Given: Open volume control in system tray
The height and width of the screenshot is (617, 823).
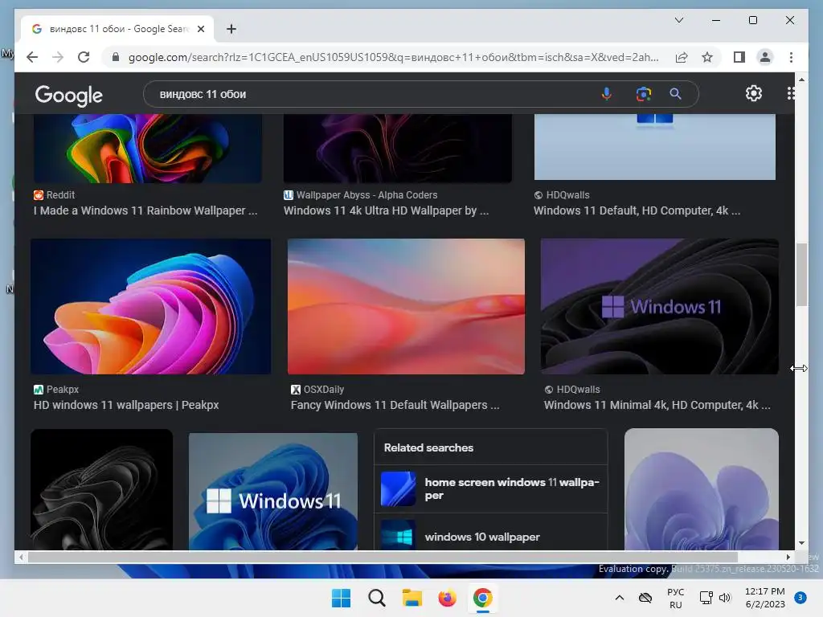Looking at the screenshot, I should click(725, 598).
